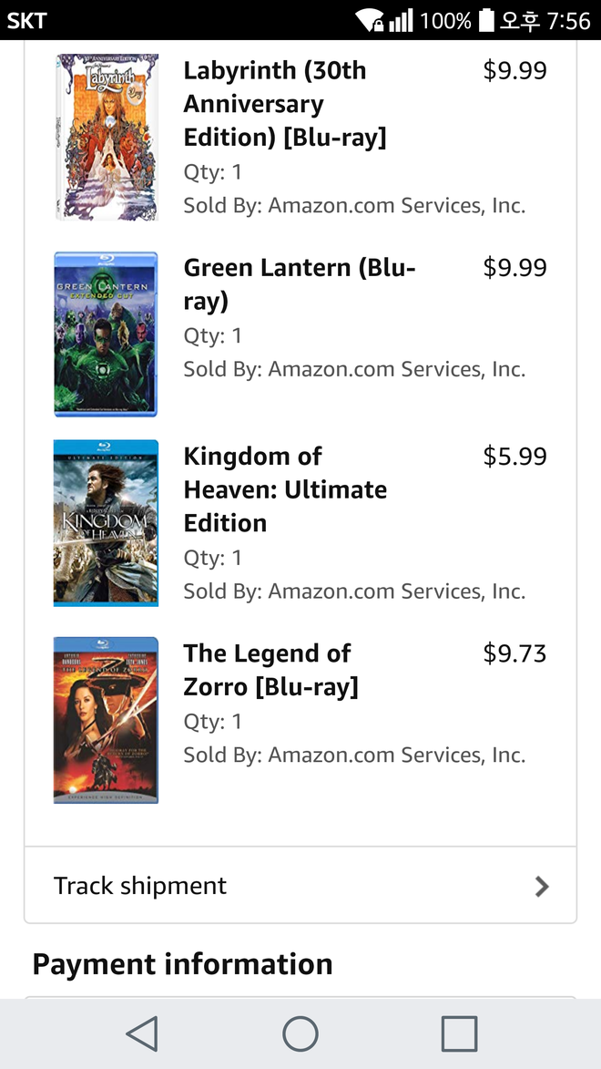Screen dimensions: 601x1069
Task: Select Kingdom of Heaven: Ultimate Edition title
Action: (285, 489)
